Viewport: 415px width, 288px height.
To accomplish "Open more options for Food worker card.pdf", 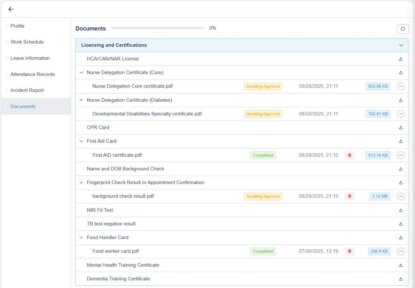I will [401, 251].
